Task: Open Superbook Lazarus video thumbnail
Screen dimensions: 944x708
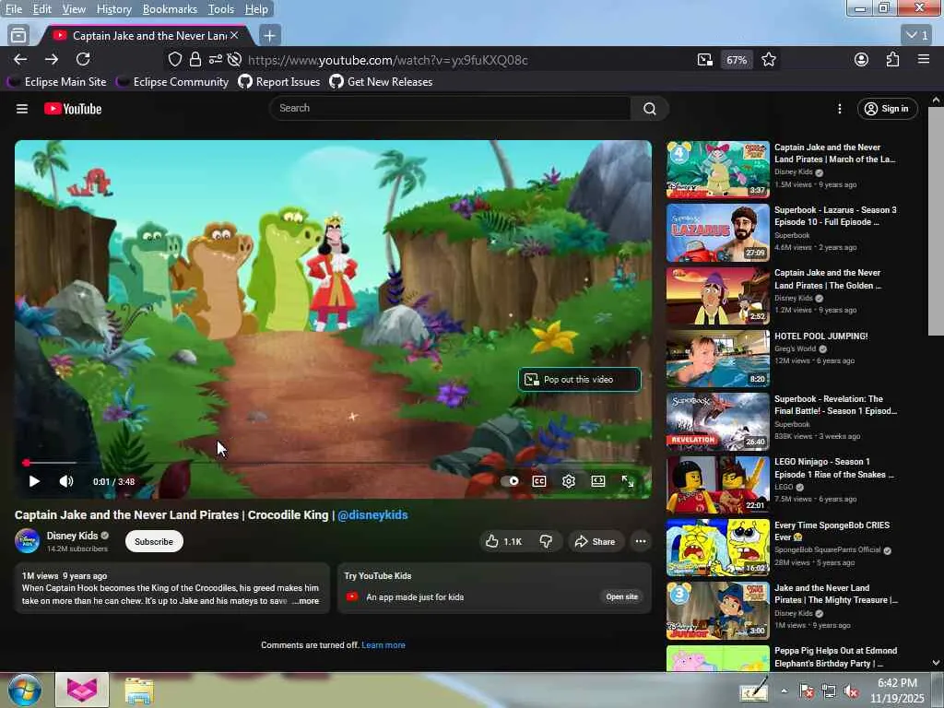Action: tap(717, 232)
